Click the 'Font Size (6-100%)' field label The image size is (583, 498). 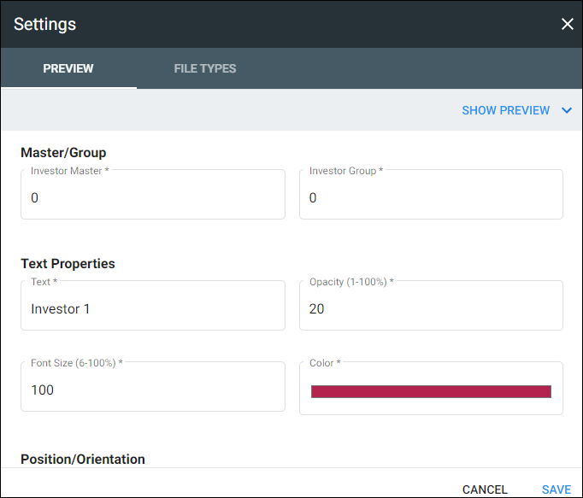(x=77, y=363)
